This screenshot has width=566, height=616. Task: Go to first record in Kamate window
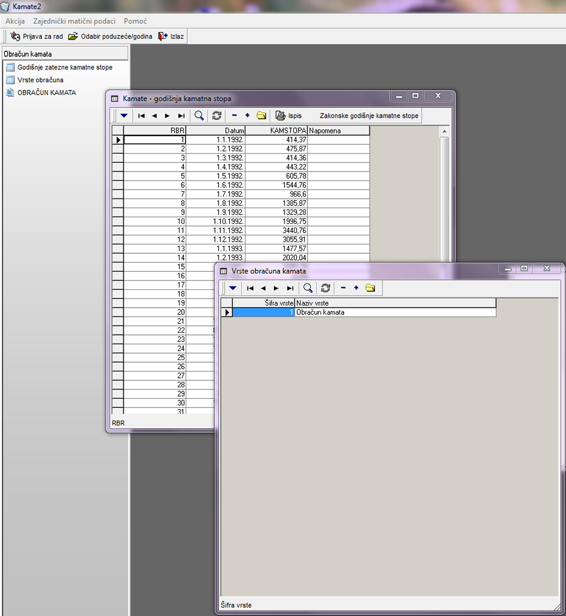pyautogui.click(x=141, y=115)
